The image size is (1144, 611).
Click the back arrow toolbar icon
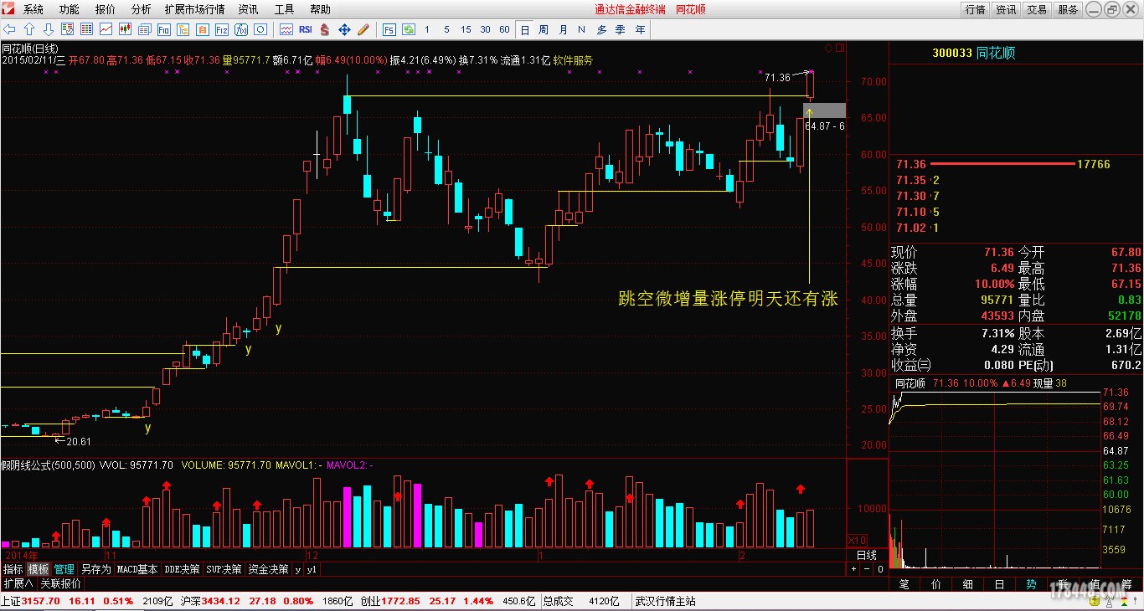9,29
